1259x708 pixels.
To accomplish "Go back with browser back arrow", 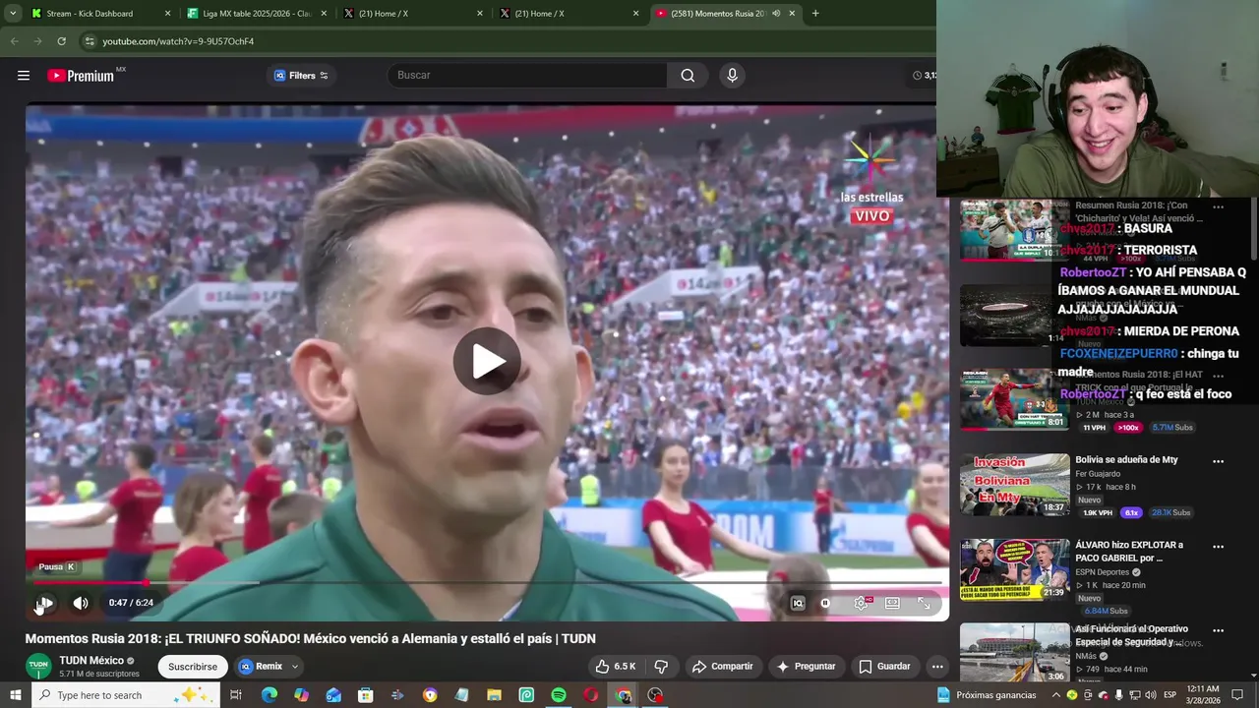I will pyautogui.click(x=14, y=41).
